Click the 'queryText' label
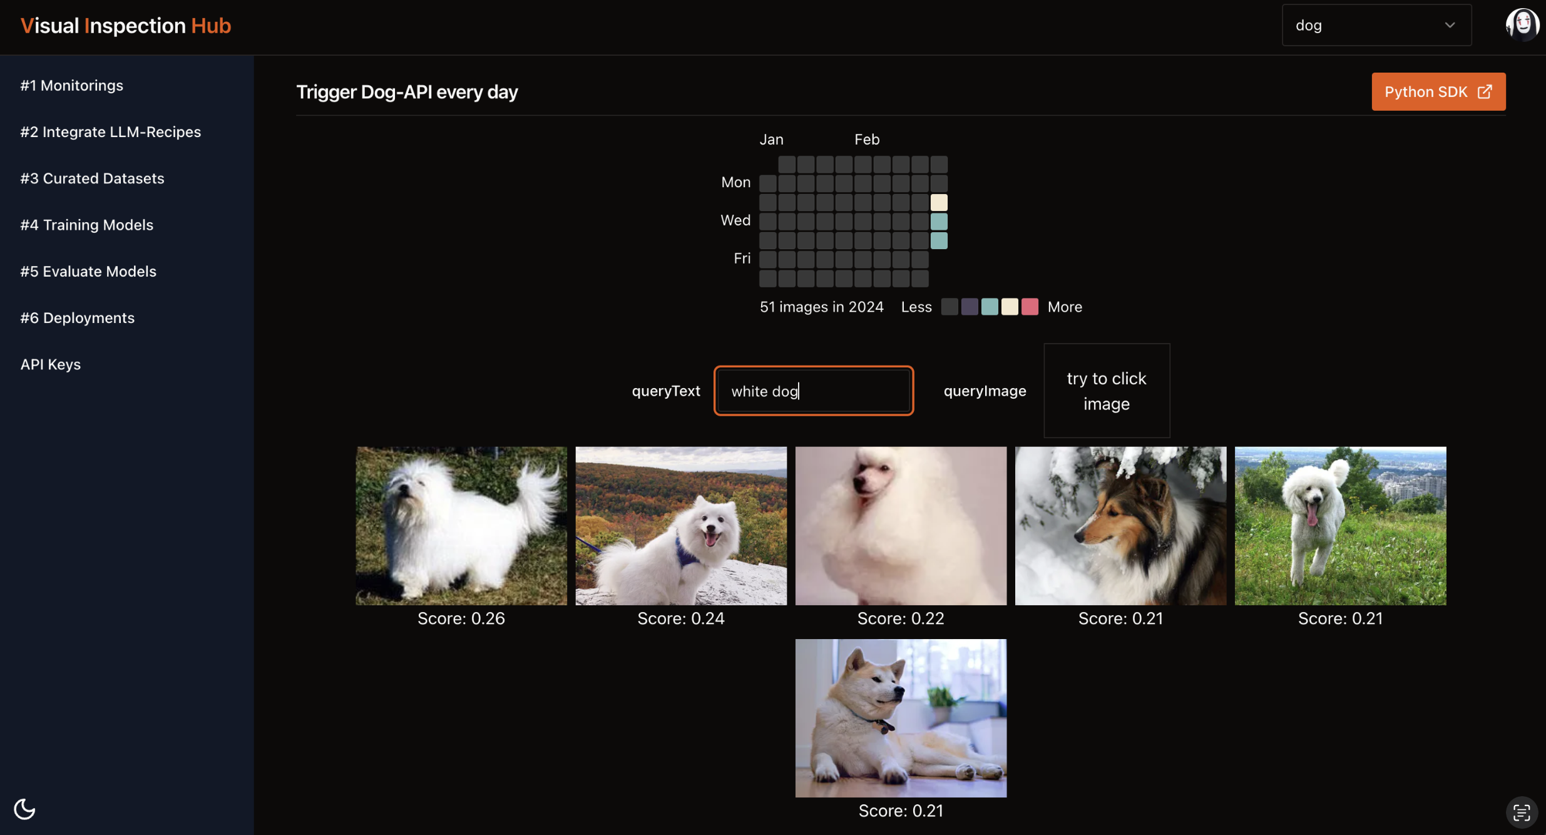The height and width of the screenshot is (835, 1546). [666, 391]
